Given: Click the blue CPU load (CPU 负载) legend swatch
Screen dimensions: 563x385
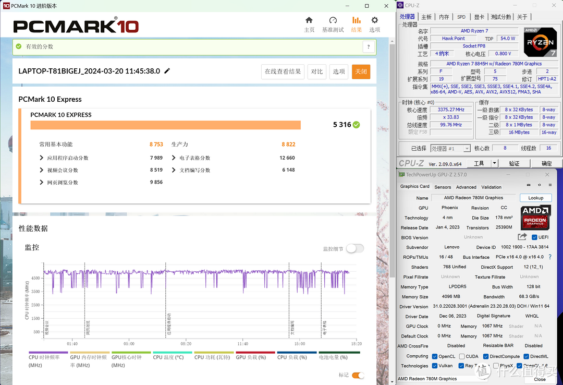Looking at the screenshot, I should [297, 353].
